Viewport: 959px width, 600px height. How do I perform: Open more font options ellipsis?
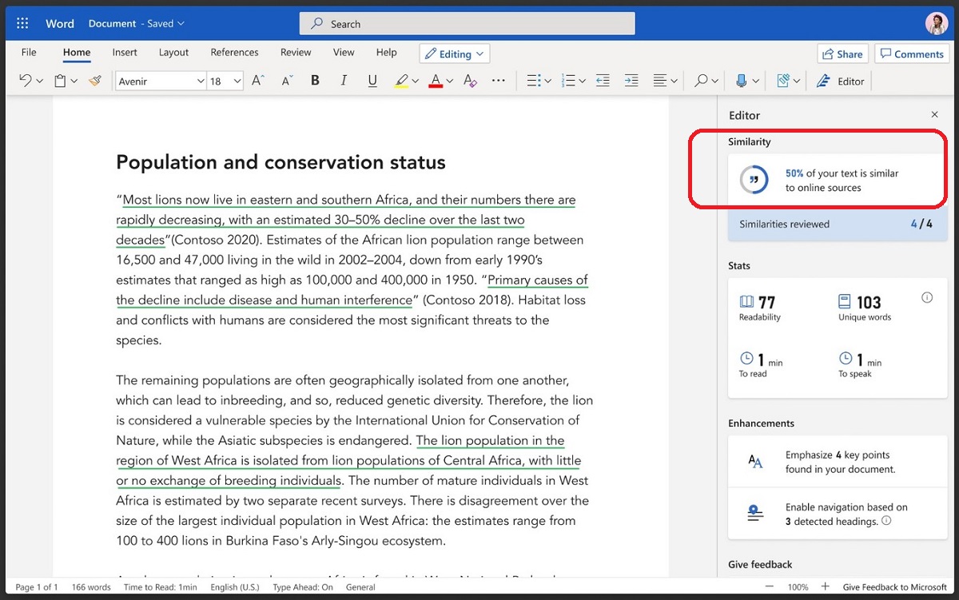point(499,81)
